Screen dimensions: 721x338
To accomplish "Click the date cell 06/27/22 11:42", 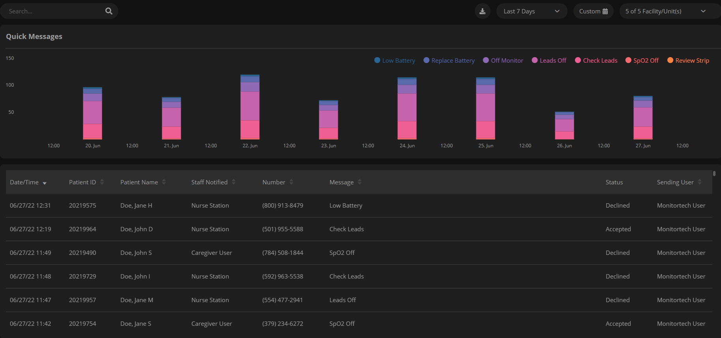I will pyautogui.click(x=30, y=323).
